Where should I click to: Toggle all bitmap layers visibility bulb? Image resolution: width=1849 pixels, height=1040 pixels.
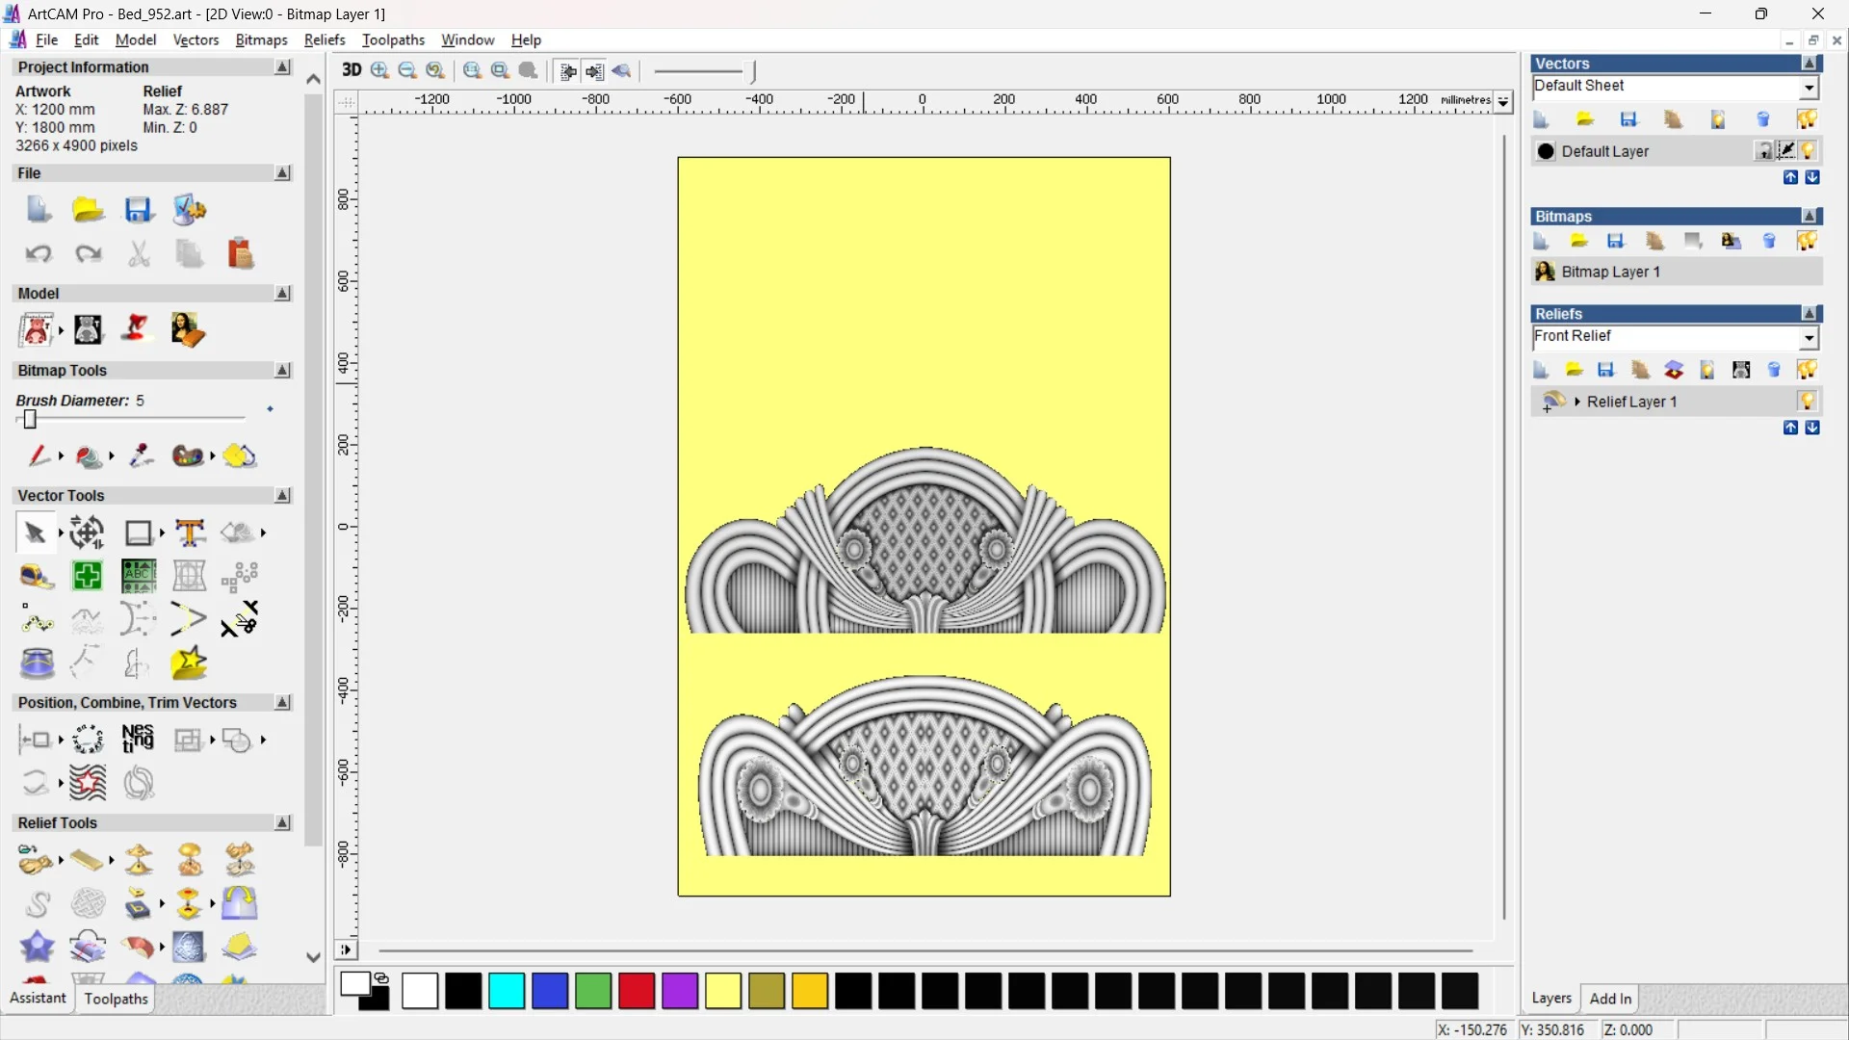(x=1807, y=241)
